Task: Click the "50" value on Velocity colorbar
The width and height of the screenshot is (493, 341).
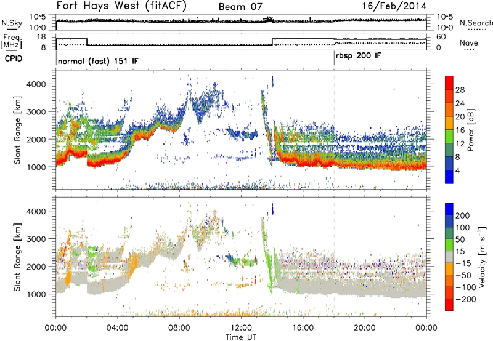Action: tap(460, 239)
